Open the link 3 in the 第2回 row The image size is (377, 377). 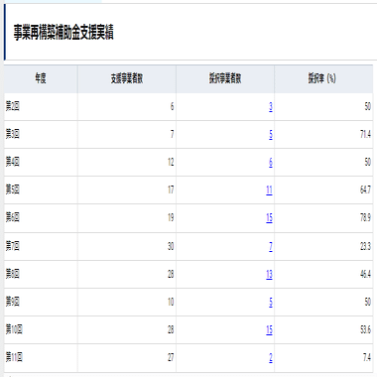271,107
